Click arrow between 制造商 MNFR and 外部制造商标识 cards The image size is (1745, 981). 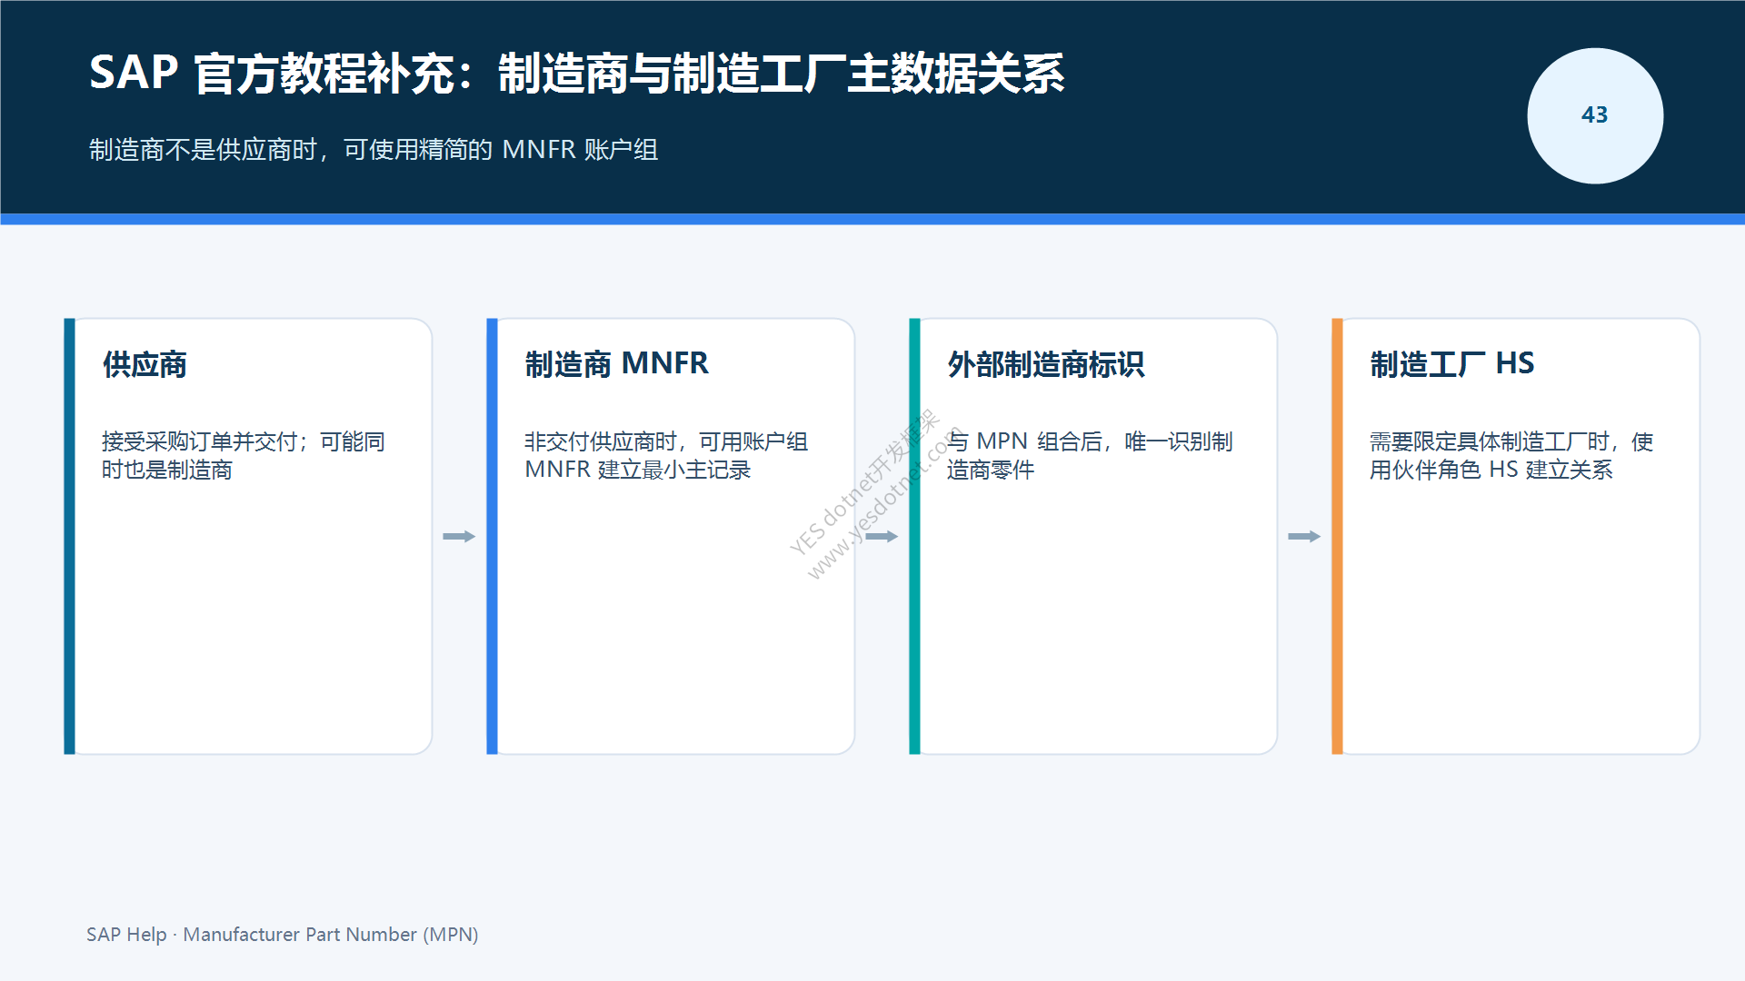[x=882, y=537]
